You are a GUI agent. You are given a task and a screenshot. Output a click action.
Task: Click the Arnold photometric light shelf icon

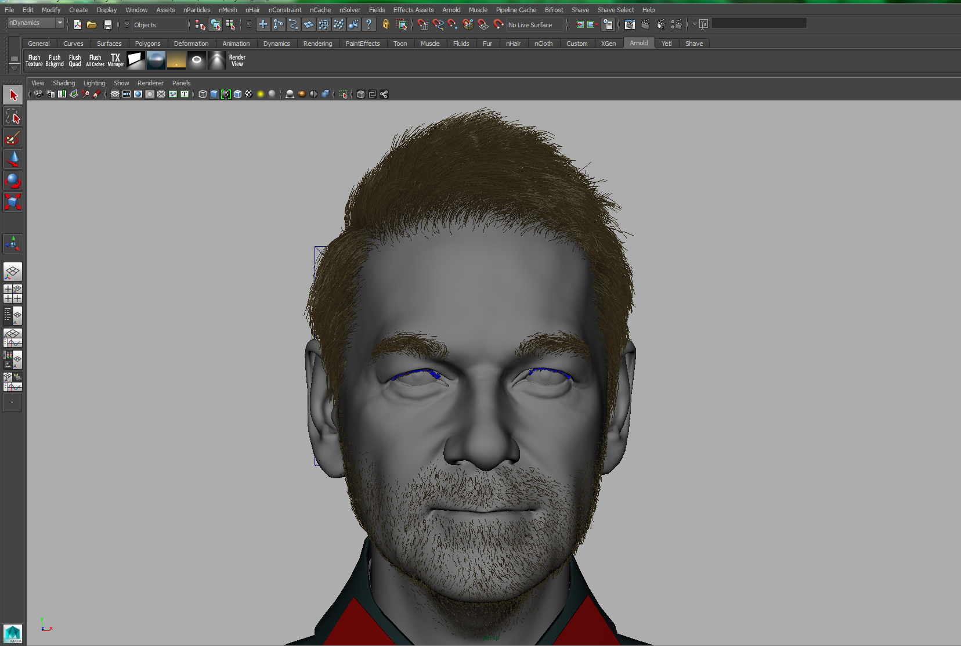coord(217,60)
